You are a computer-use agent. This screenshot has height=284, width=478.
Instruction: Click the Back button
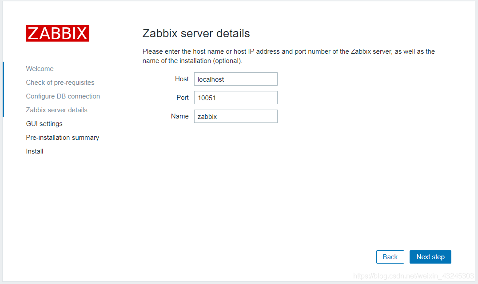pyautogui.click(x=390, y=256)
